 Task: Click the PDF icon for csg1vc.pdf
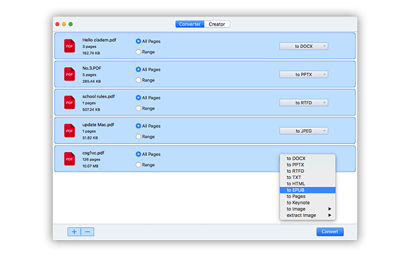click(70, 159)
